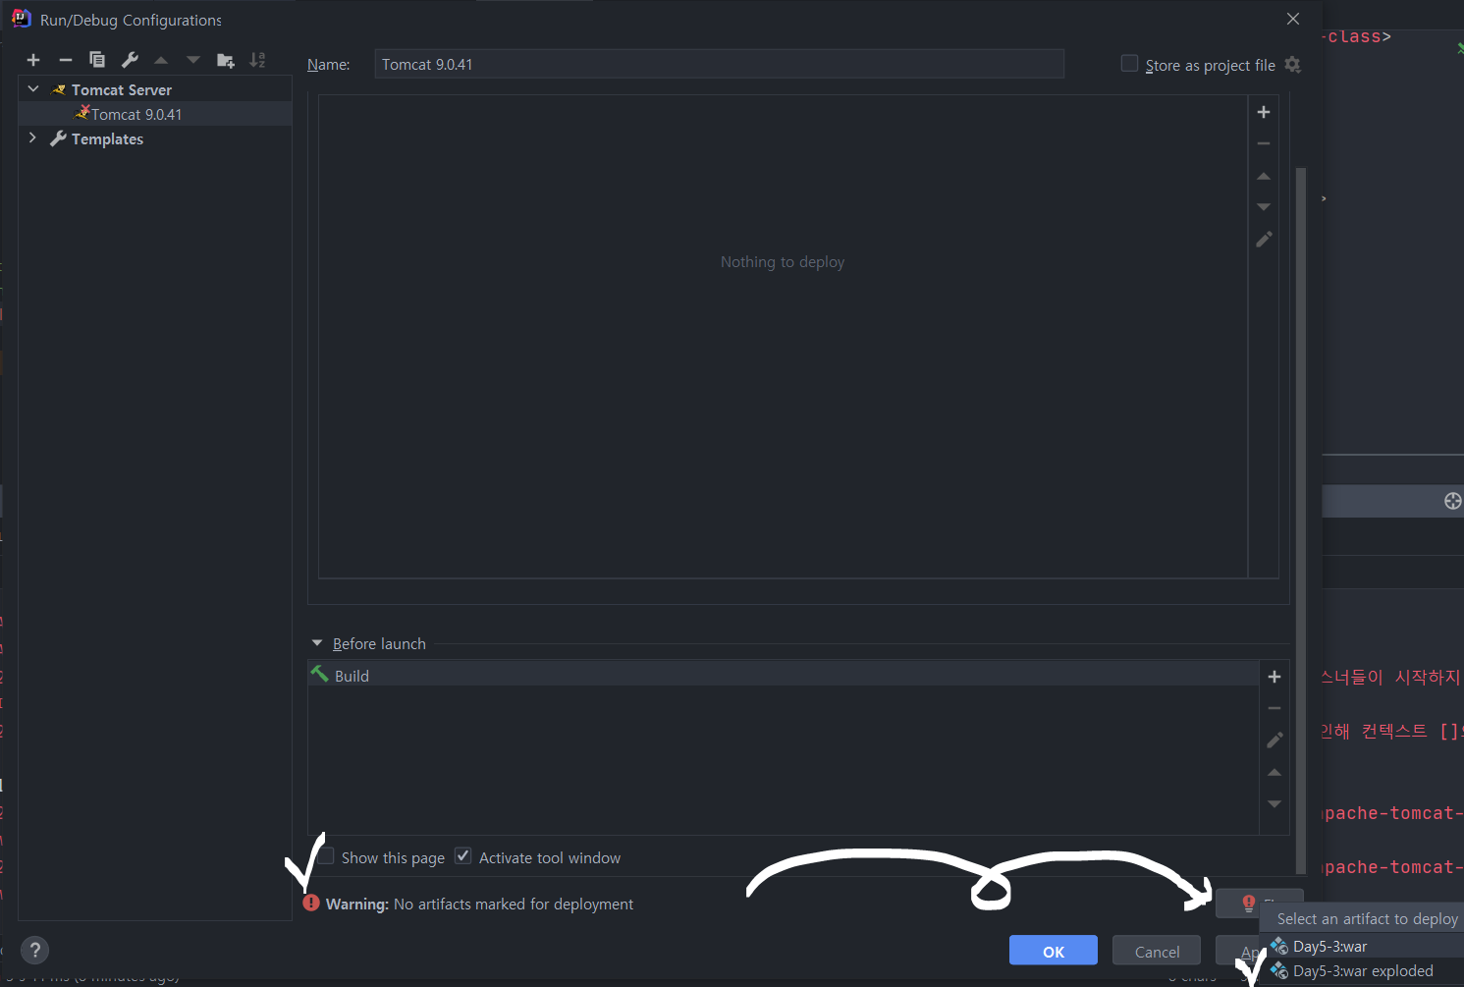1464x987 pixels.
Task: Copy configuration using the duplicate icon
Action: (97, 60)
